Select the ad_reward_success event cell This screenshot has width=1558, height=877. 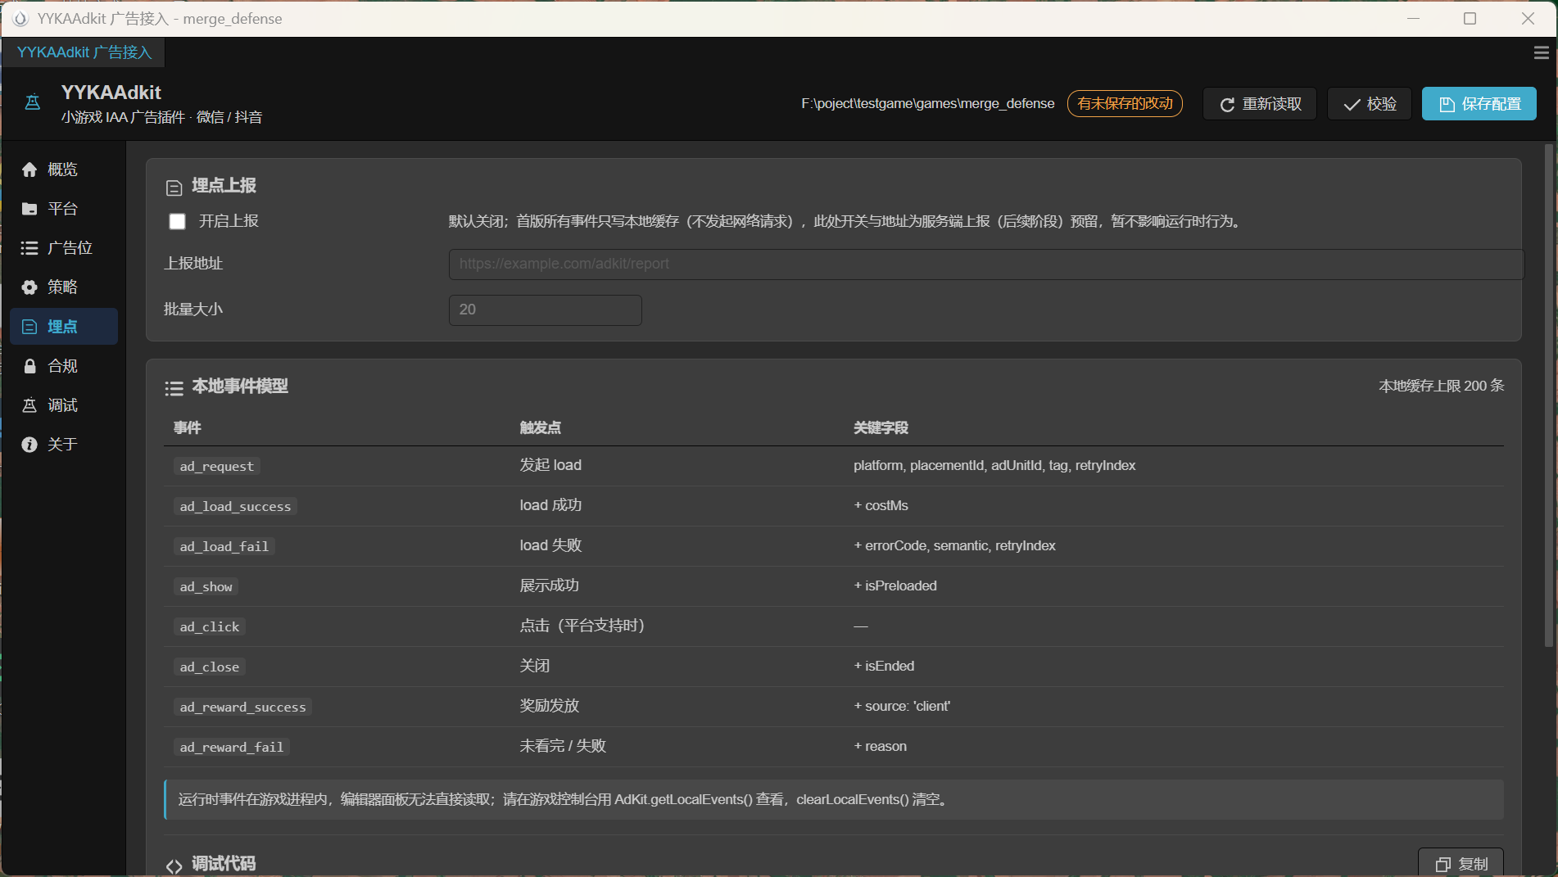coord(242,707)
